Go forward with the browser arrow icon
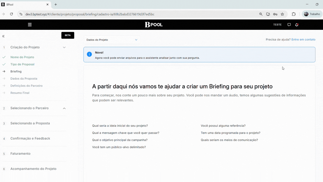Viewport: 323px width, 182px height. (3, 14)
